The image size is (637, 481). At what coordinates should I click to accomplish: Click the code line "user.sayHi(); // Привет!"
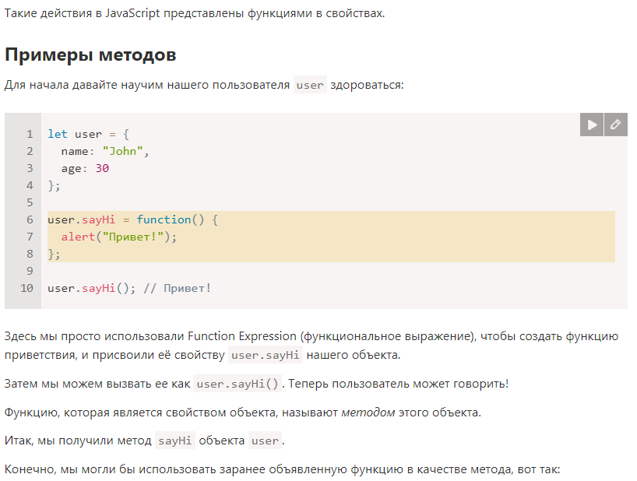pyautogui.click(x=129, y=289)
